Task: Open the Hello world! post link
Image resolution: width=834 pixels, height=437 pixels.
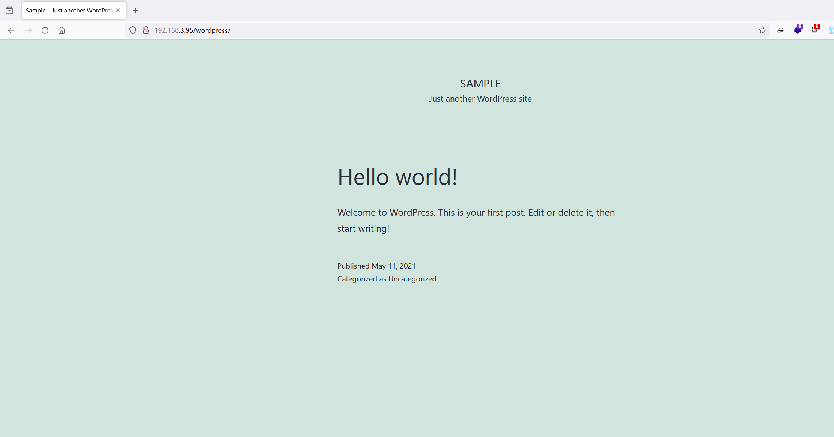Action: (x=397, y=177)
